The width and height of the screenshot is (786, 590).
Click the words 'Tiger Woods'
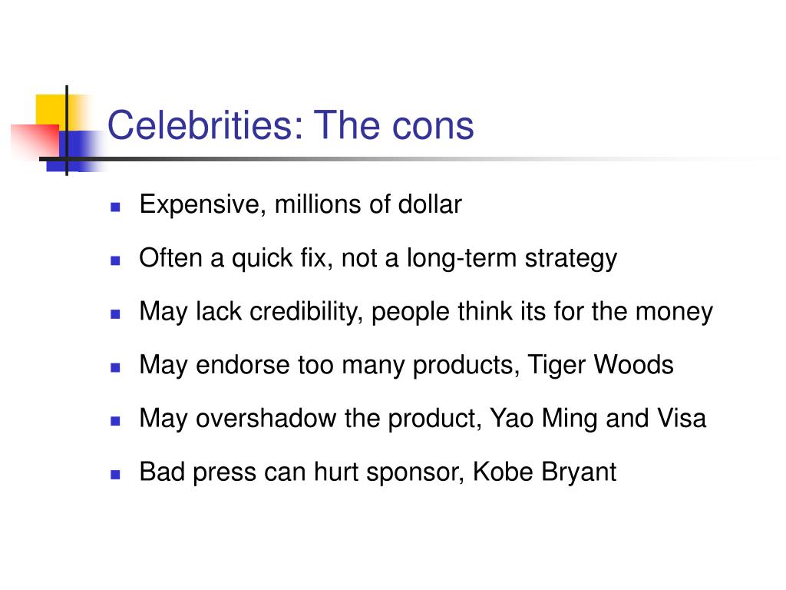[600, 365]
